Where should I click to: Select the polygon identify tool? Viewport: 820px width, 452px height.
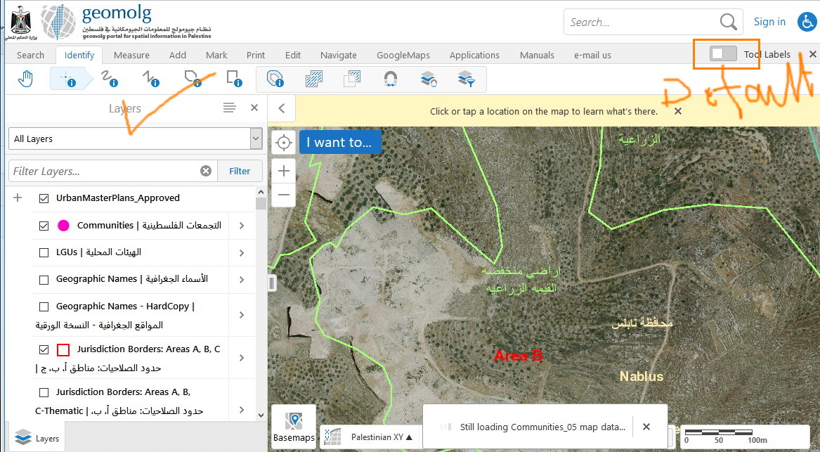point(193,79)
